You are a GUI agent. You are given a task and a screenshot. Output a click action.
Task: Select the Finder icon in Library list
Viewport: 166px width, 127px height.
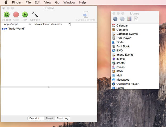[x=114, y=42]
